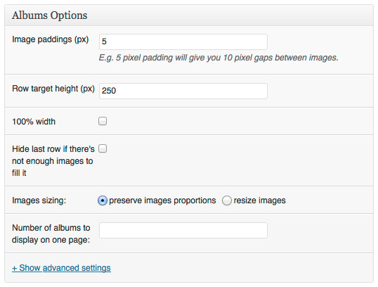
Task: Click the 'preserve images proportions' label text
Action: (162, 200)
